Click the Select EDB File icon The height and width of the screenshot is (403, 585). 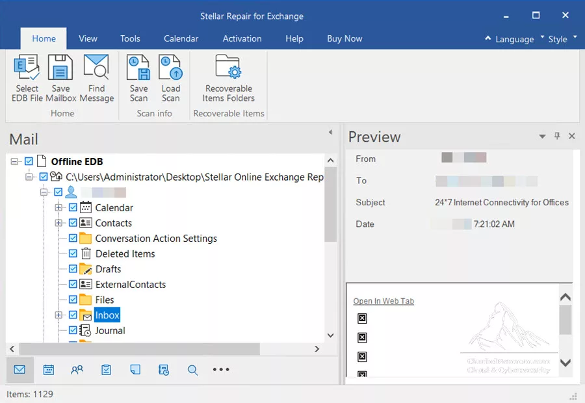(x=27, y=67)
